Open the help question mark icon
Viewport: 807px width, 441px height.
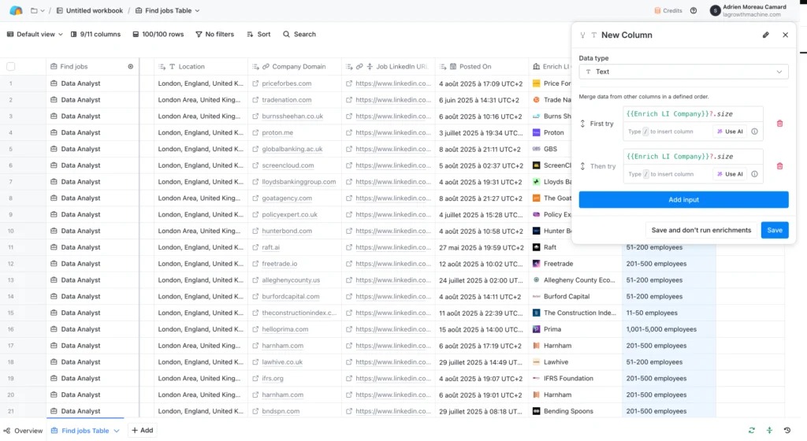pyautogui.click(x=694, y=11)
